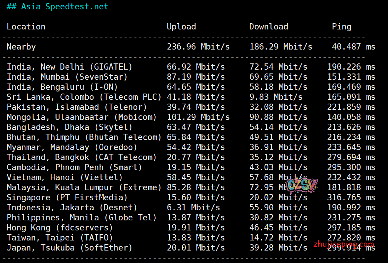Screen dimensions: 388x263
Task: Click Taiwan, Taipei (TAIFO) row
Action: click(60, 238)
